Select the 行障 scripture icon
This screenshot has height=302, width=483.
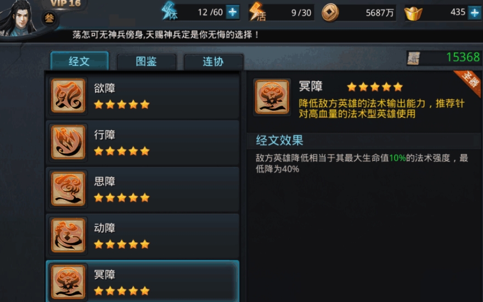(x=68, y=142)
